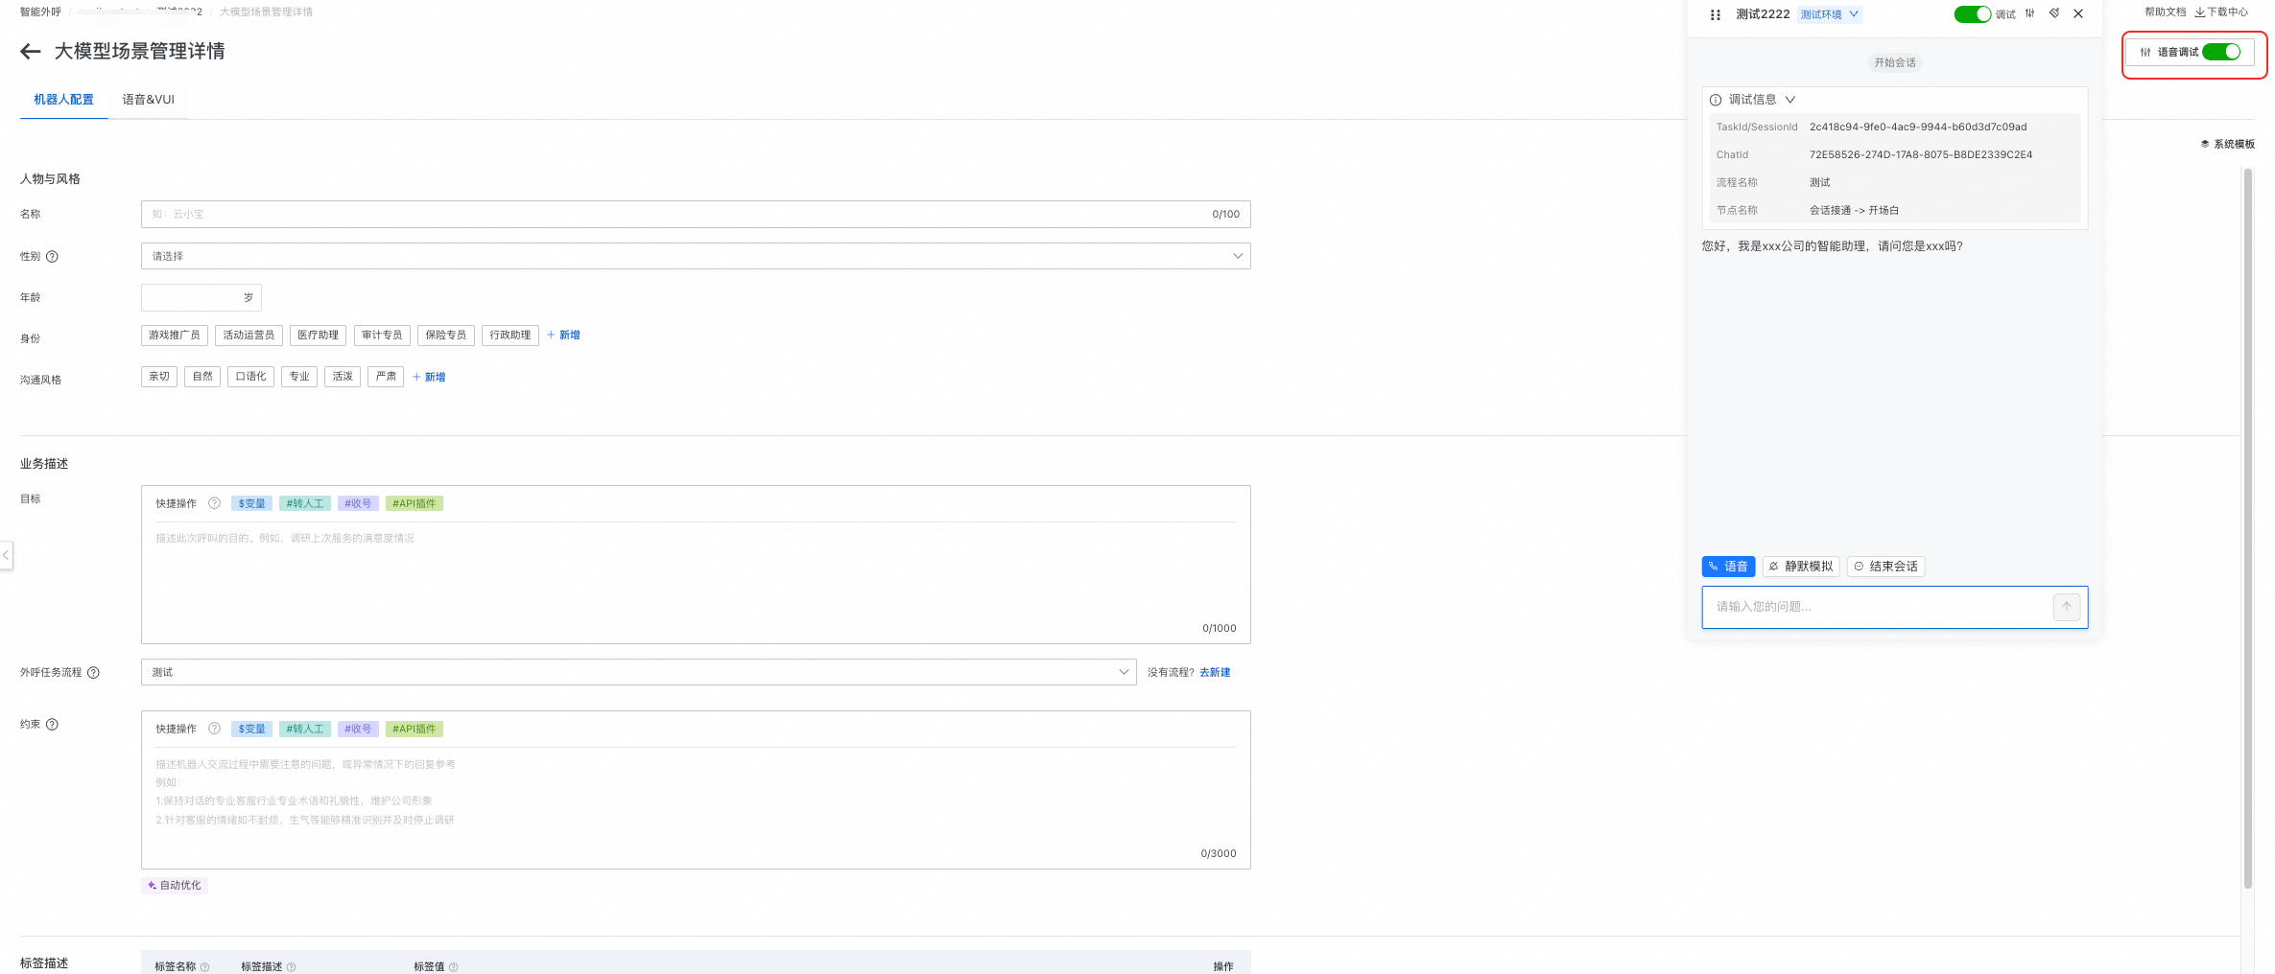Open the 帮助文档 help docs link
2275x974 pixels.
[x=2165, y=12]
